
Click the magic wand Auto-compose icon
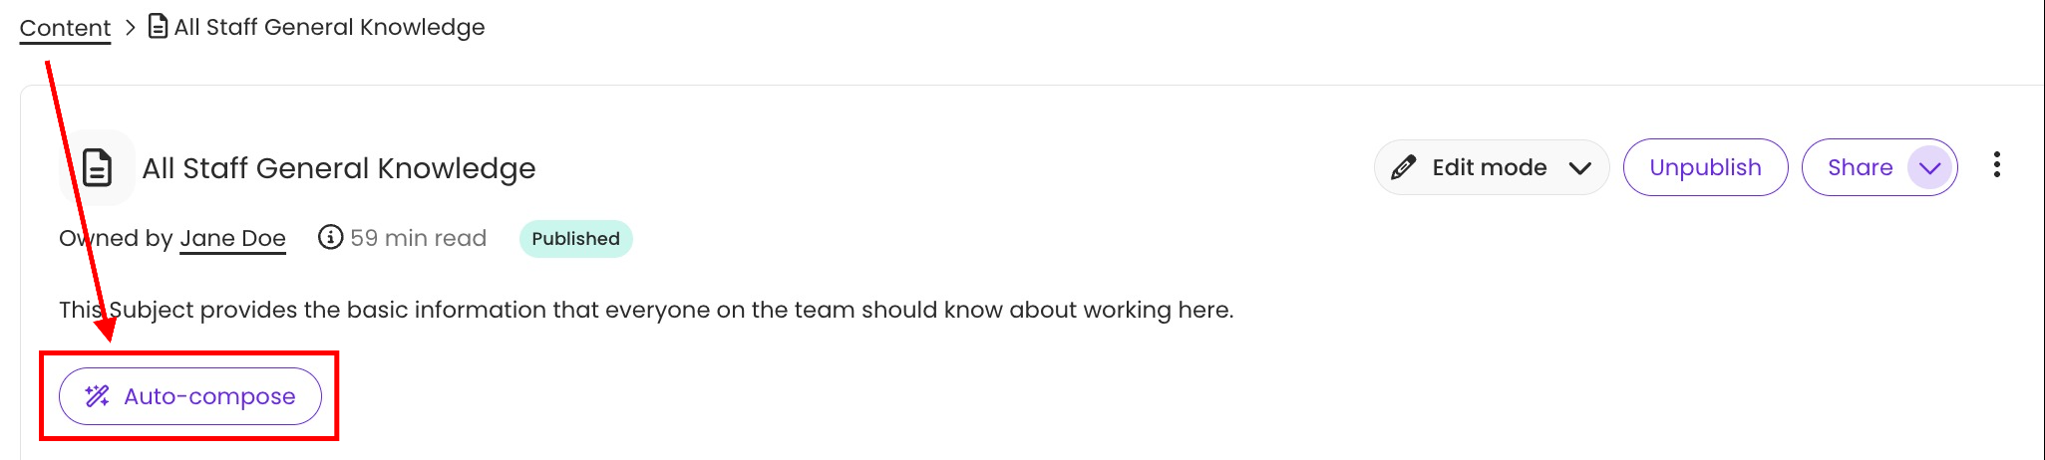coord(97,396)
